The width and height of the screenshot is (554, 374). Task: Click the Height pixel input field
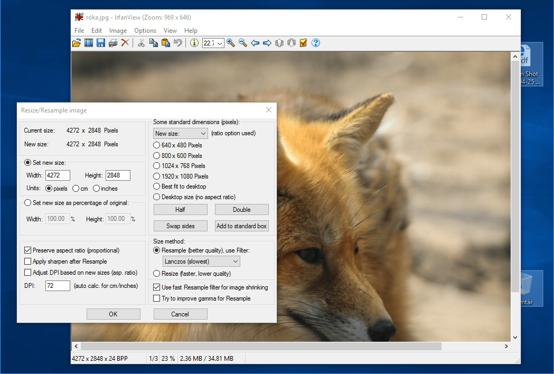pos(118,175)
